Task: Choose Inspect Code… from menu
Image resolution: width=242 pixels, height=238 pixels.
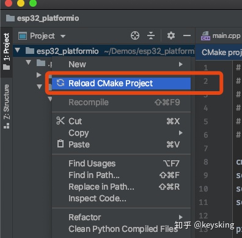Action: (x=121, y=198)
